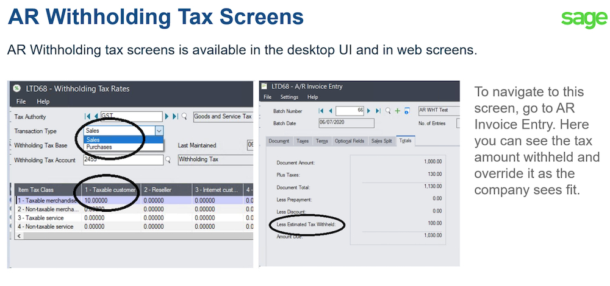This screenshot has height=286, width=610.
Task: Click 2 - Reseller column header
Action: point(167,190)
